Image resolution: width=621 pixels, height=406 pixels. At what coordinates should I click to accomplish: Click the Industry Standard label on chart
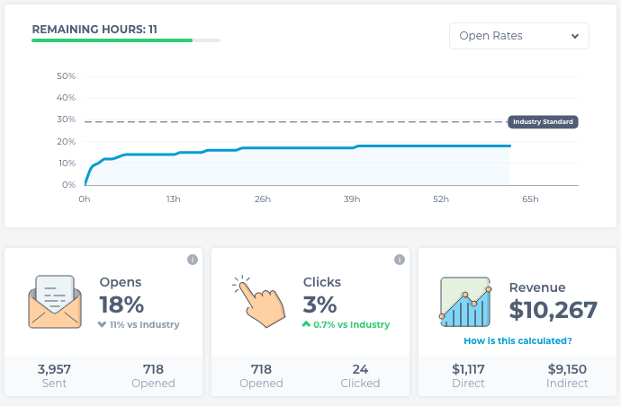(x=541, y=122)
